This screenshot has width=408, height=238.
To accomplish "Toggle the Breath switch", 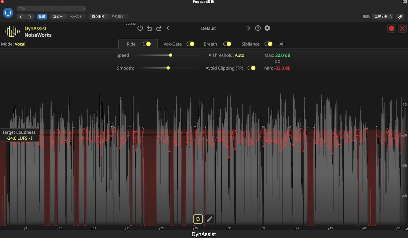I will pyautogui.click(x=227, y=44).
